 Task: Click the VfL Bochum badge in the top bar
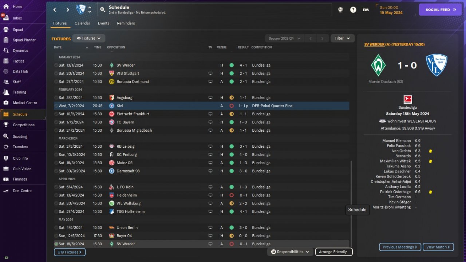pos(80,9)
